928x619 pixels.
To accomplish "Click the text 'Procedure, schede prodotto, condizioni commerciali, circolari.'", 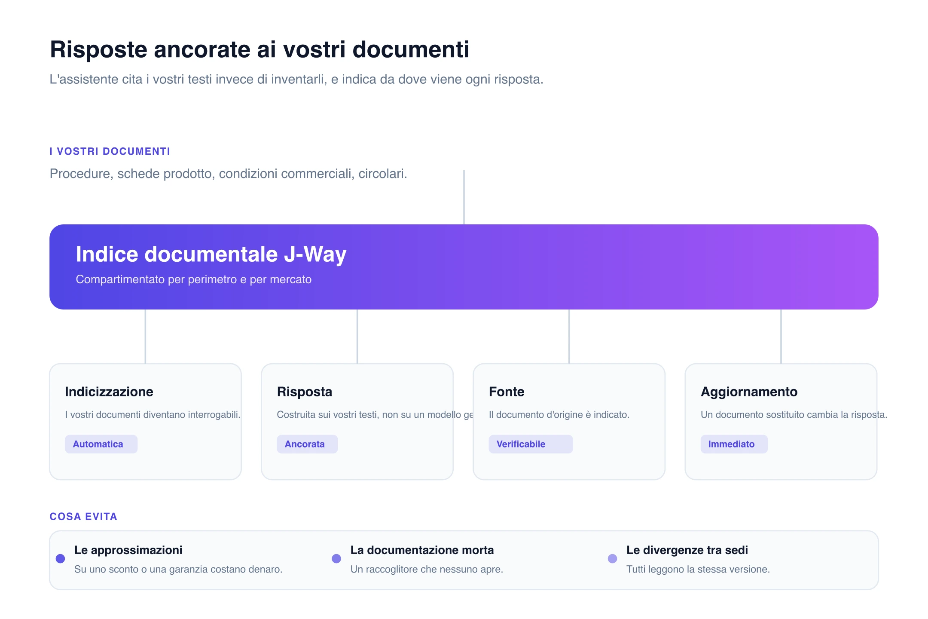I will (228, 174).
